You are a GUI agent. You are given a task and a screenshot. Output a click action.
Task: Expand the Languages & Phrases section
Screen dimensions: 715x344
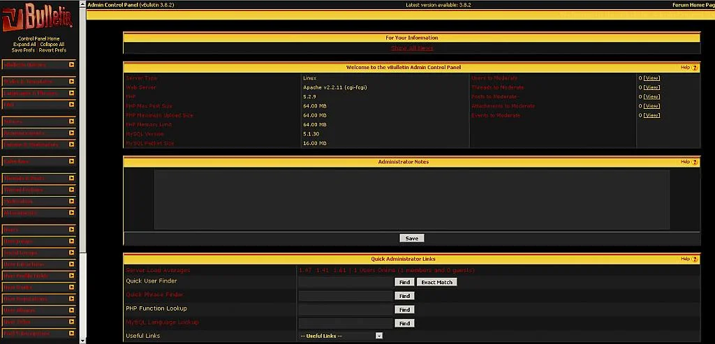[x=71, y=93]
